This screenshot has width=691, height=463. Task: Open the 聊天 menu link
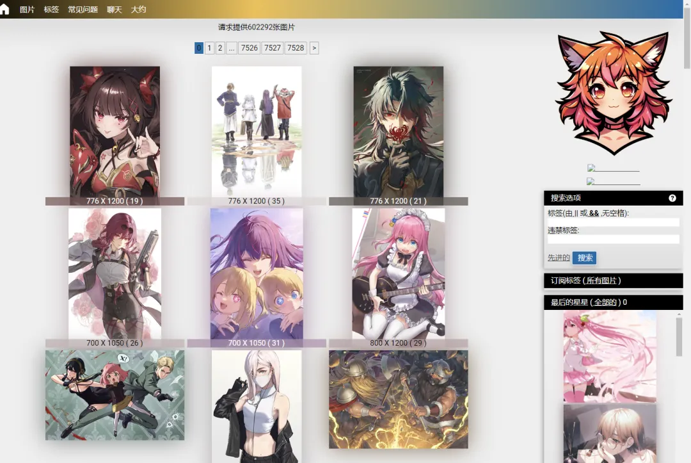click(x=114, y=10)
